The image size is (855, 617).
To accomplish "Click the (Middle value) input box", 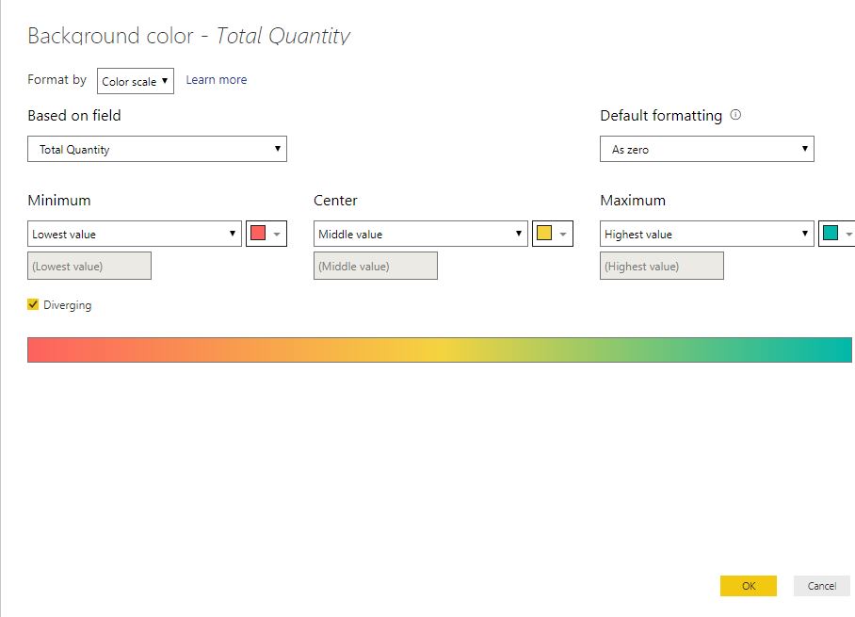I will pyautogui.click(x=376, y=266).
